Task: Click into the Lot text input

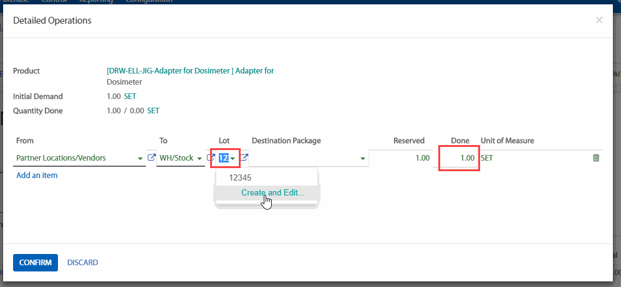Action: (223, 158)
